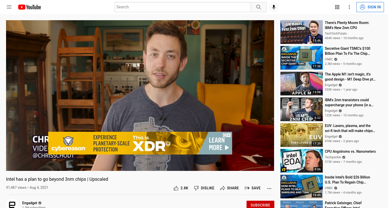
Task: Open 'How Intel Plans to Beat Samsung' thumbnail
Action: point(302,187)
